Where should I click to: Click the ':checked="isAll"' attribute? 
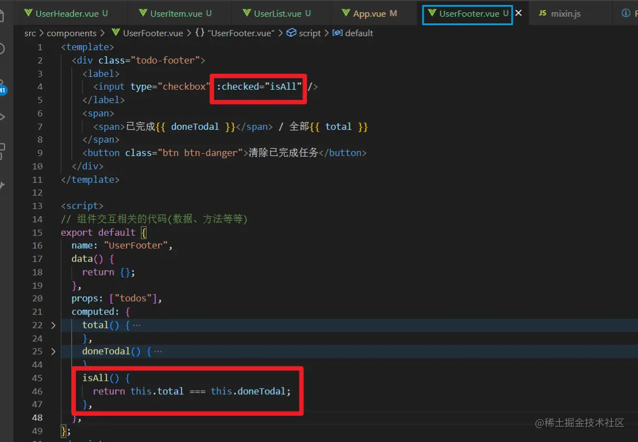pyautogui.click(x=259, y=86)
